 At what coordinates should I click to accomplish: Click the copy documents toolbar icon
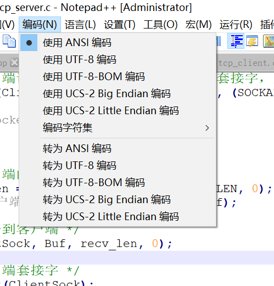[x=9, y=41]
